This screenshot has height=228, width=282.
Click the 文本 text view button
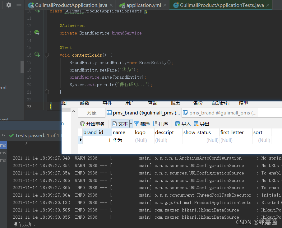pyautogui.click(x=120, y=124)
